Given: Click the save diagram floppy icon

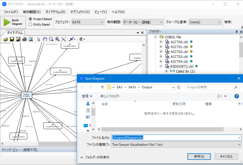Looking at the screenshot, I should pos(12,39).
